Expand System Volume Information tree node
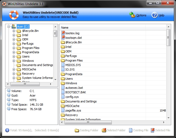 coord(14,78)
